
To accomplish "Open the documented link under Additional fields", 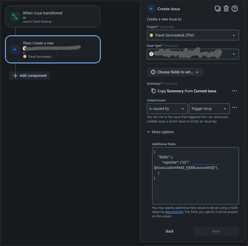I will tap(174, 212).
